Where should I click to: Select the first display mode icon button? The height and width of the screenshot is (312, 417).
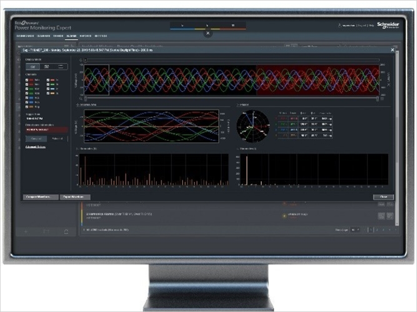coord(32,66)
